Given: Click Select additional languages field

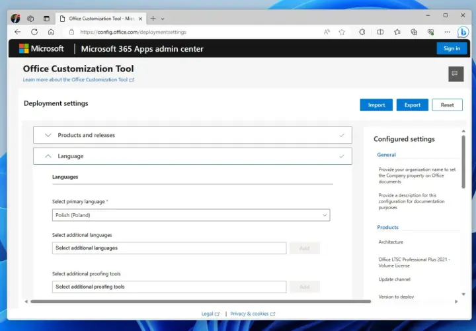Looking at the screenshot, I should click(169, 248).
